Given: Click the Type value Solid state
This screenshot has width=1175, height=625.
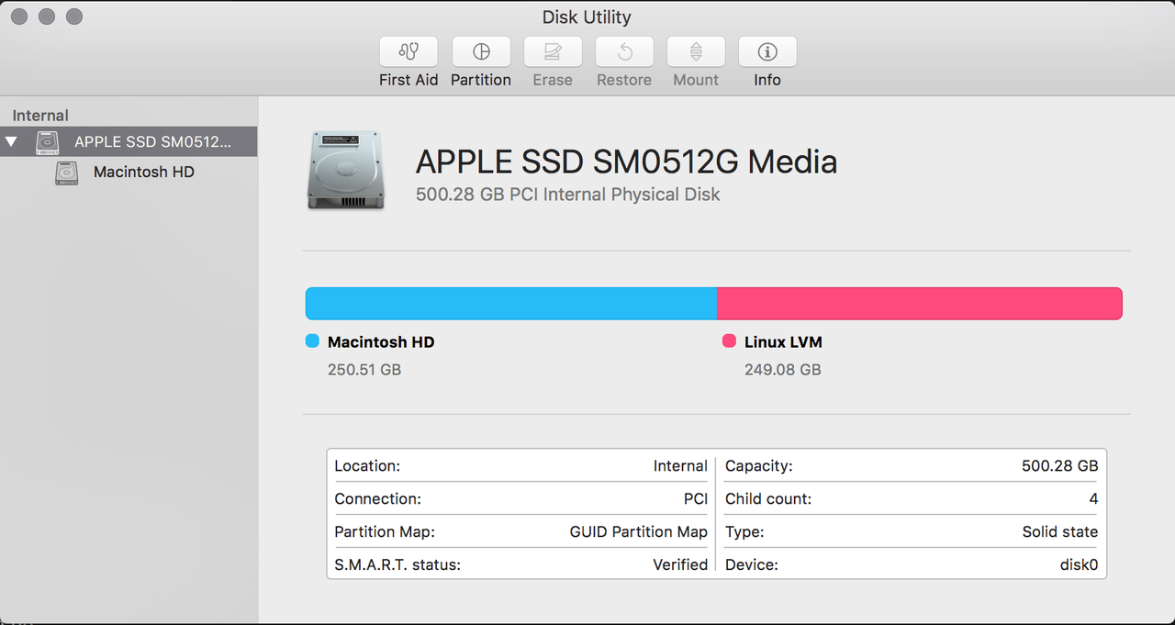Looking at the screenshot, I should pos(1060,532).
